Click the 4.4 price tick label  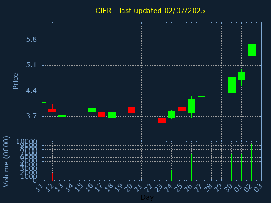[x=31, y=91]
